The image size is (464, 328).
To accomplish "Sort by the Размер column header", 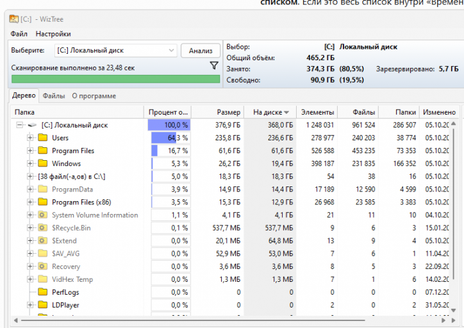I will [x=218, y=112].
